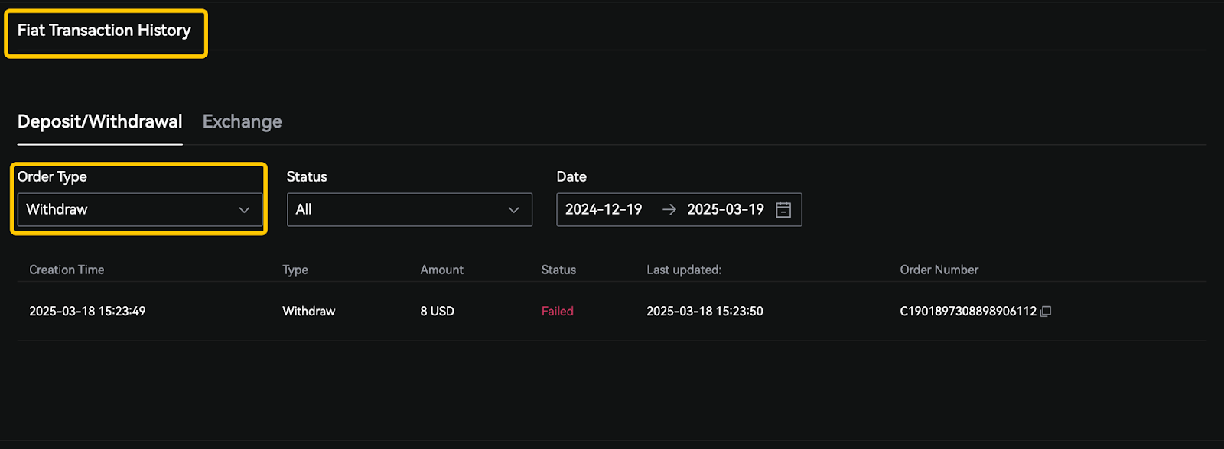The height and width of the screenshot is (449, 1224).
Task: Click the Fiat Transaction History heading
Action: point(104,31)
